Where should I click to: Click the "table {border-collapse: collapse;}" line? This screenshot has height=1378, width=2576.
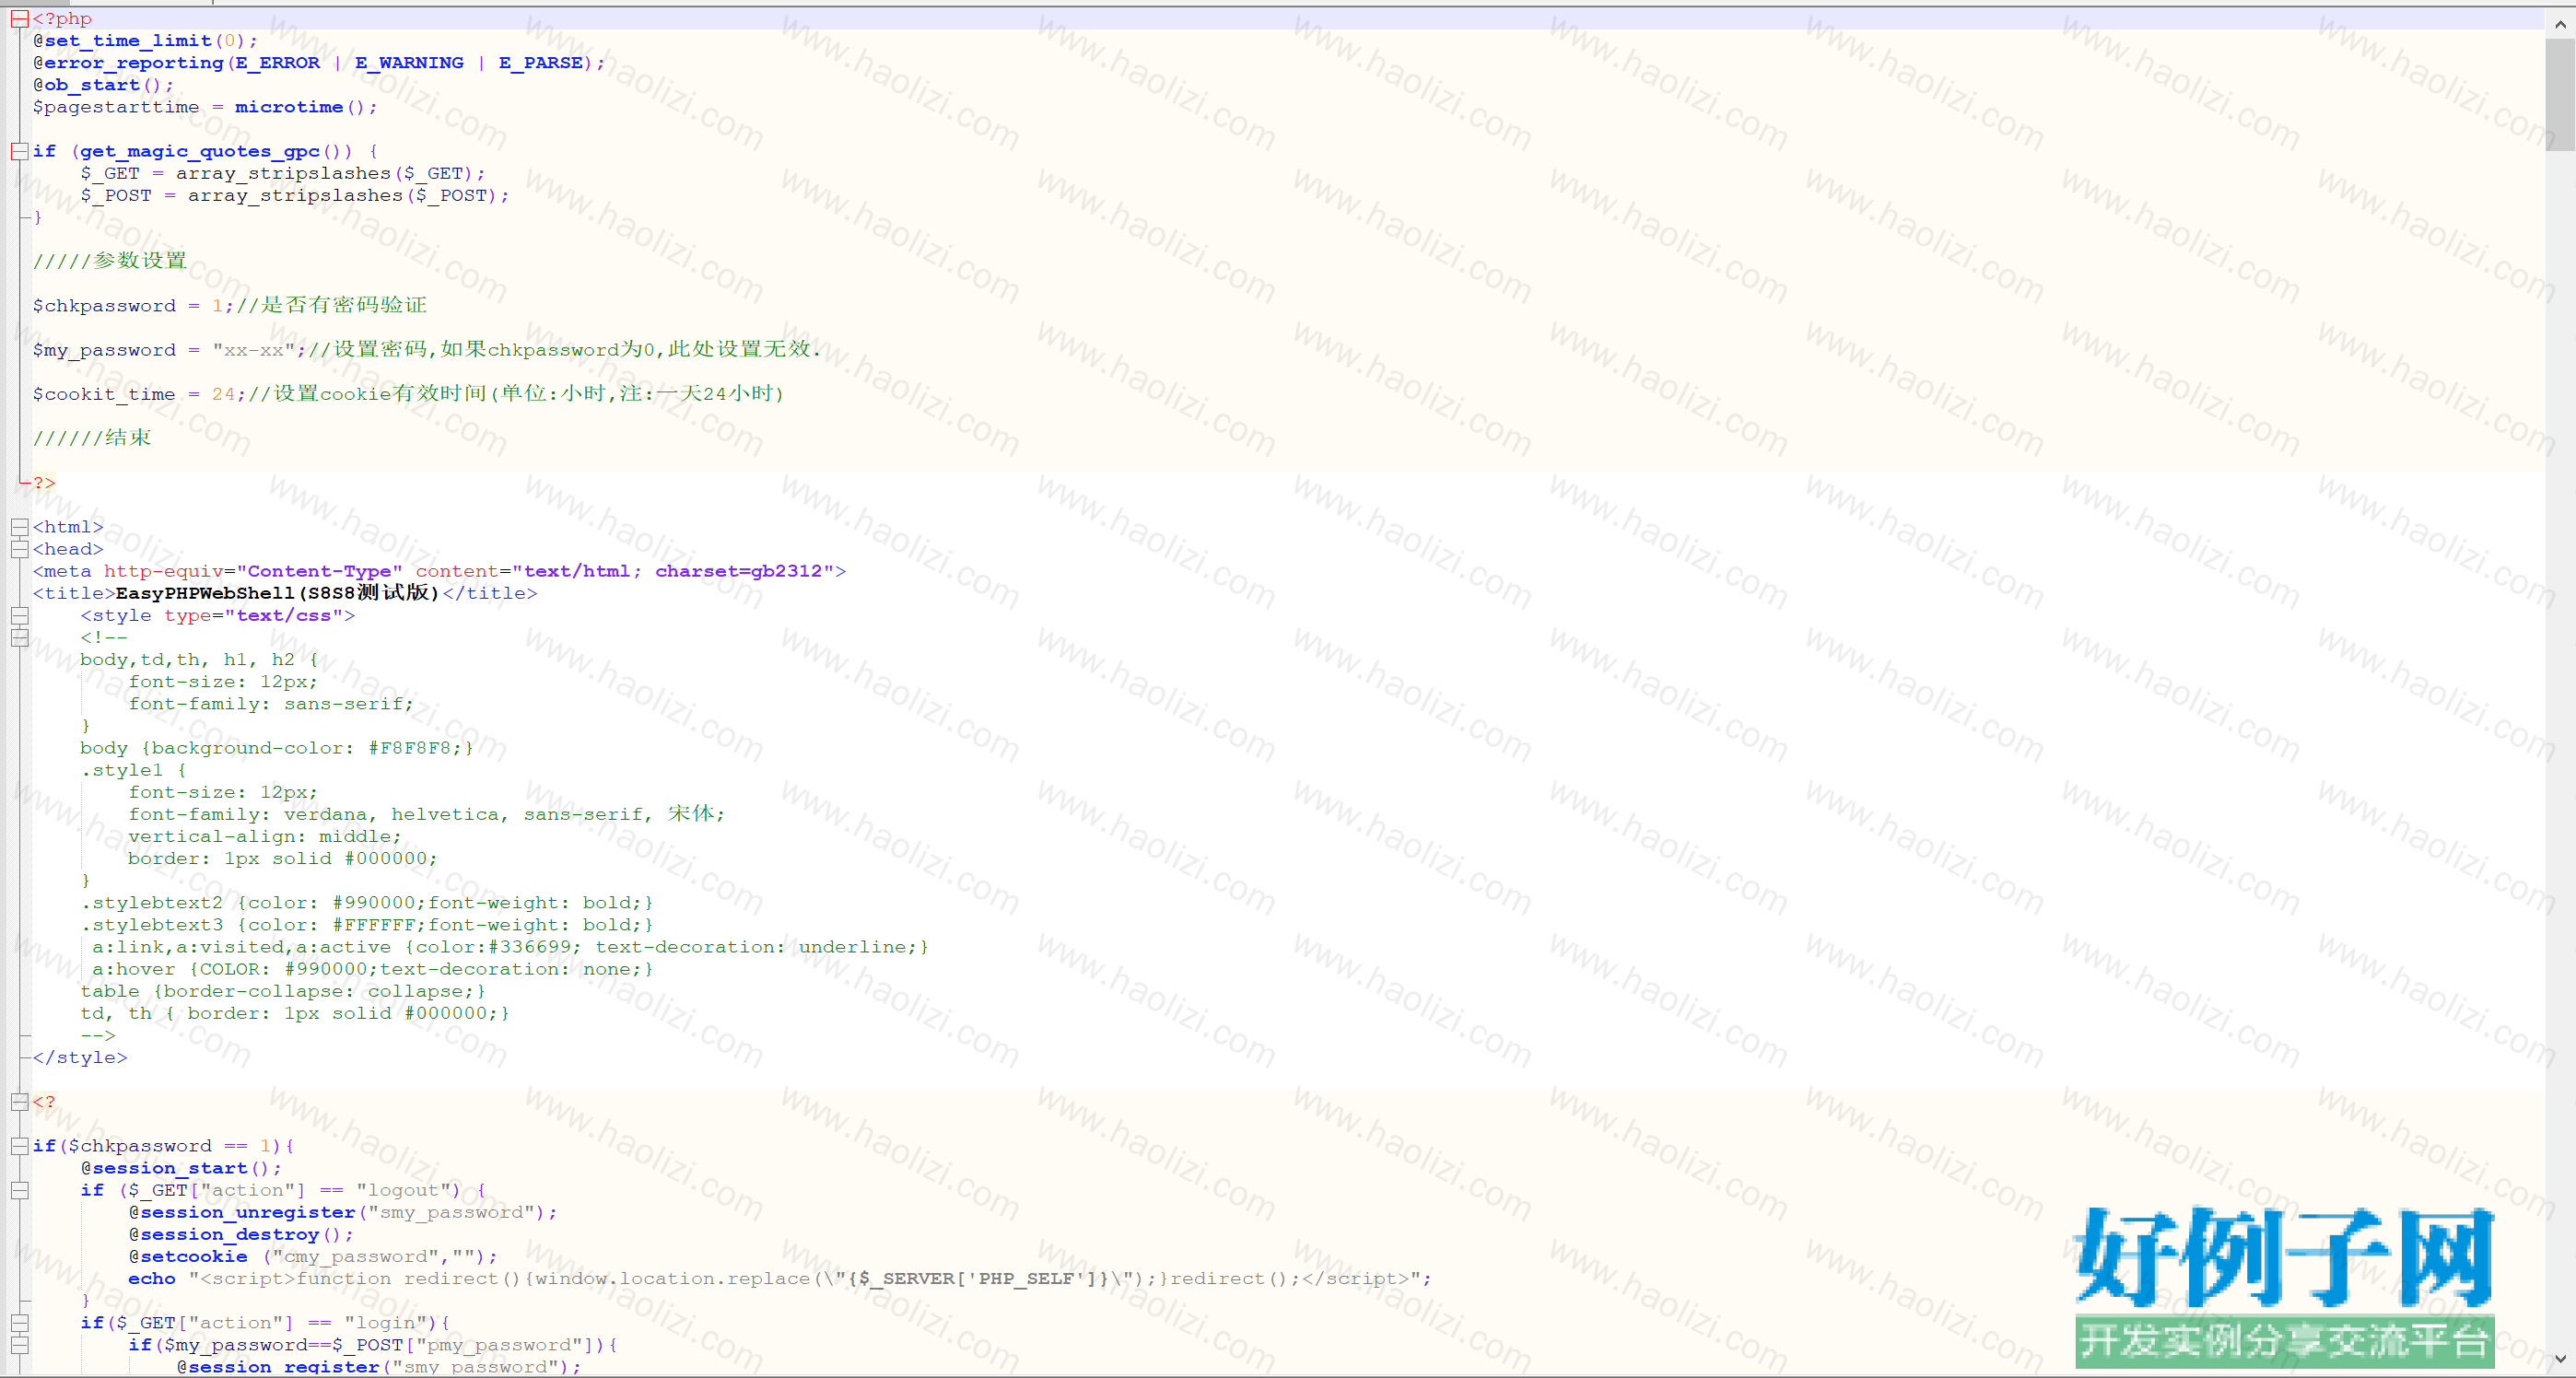tap(283, 991)
